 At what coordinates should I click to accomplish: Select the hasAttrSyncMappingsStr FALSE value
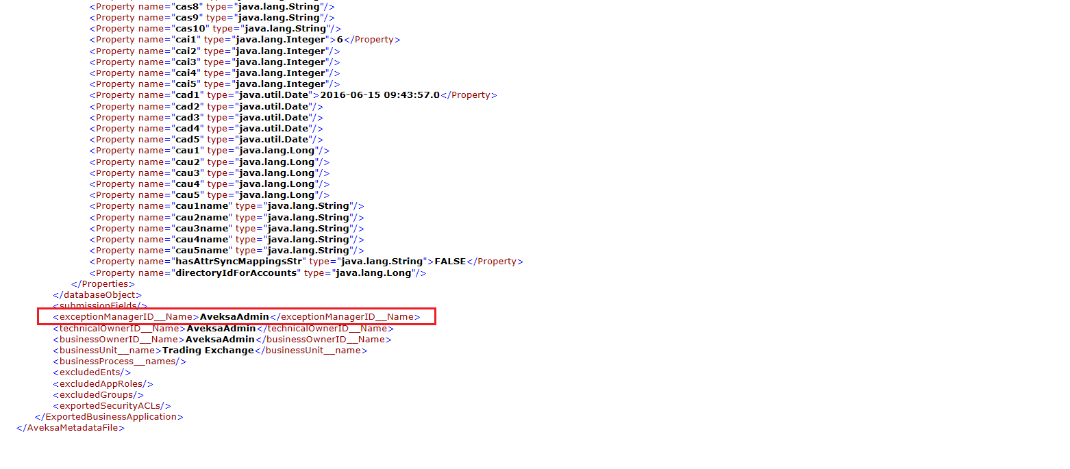(x=450, y=261)
